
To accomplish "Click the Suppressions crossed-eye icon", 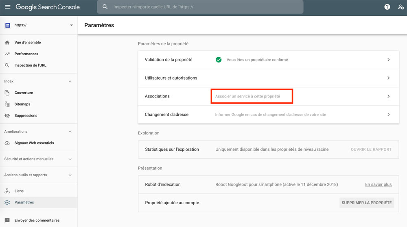I will 7,115.
